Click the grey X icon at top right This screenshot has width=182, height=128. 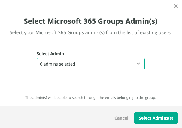[x=176, y=6]
